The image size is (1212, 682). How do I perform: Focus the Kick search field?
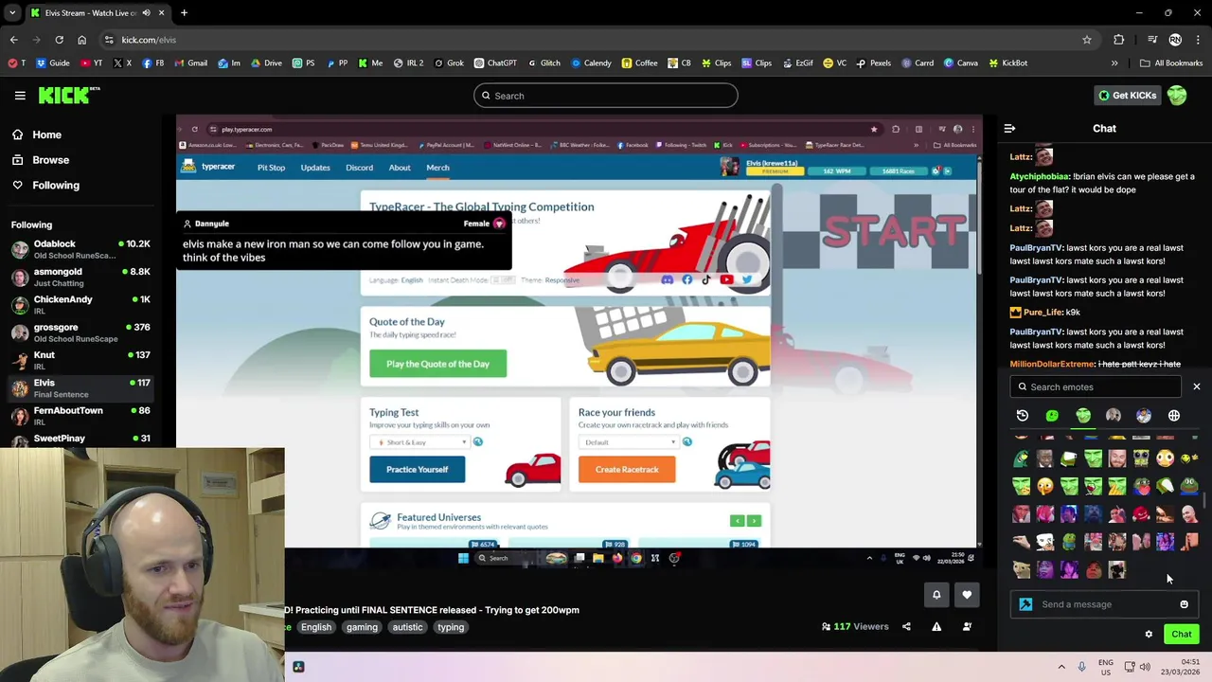[x=606, y=96]
